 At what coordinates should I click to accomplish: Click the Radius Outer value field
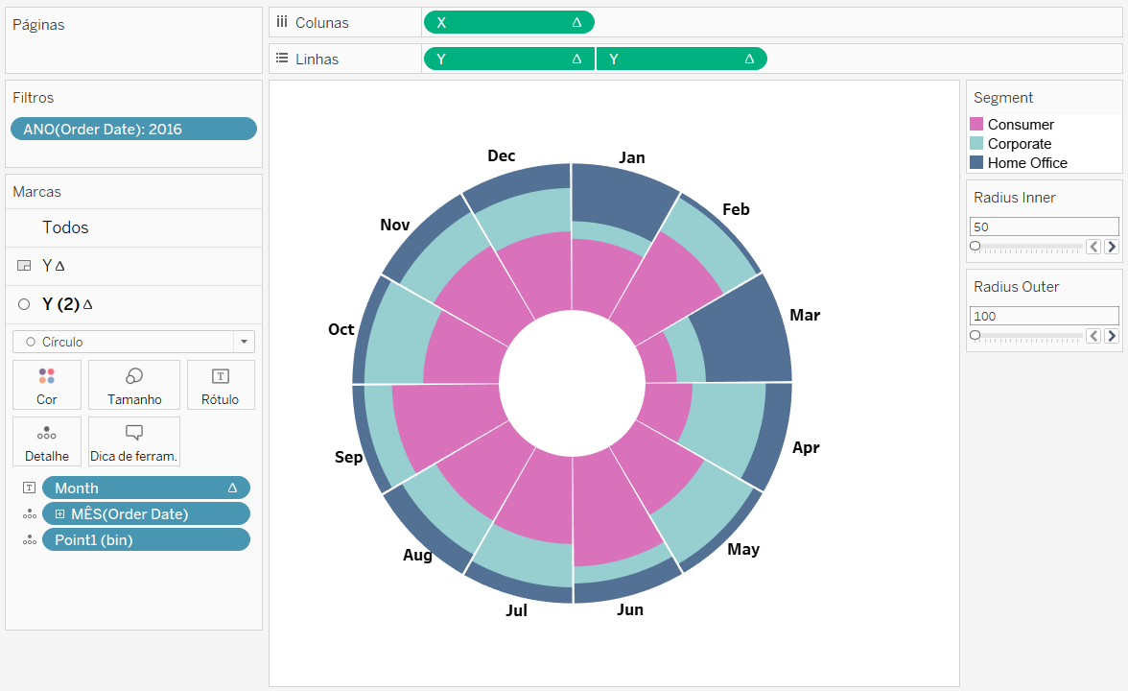[1045, 316]
